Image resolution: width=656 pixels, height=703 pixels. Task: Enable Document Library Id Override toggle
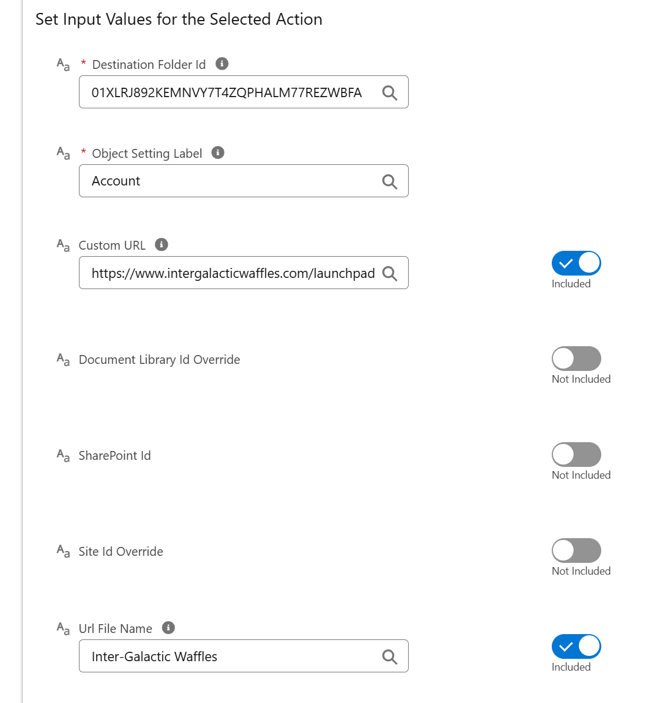tap(576, 359)
